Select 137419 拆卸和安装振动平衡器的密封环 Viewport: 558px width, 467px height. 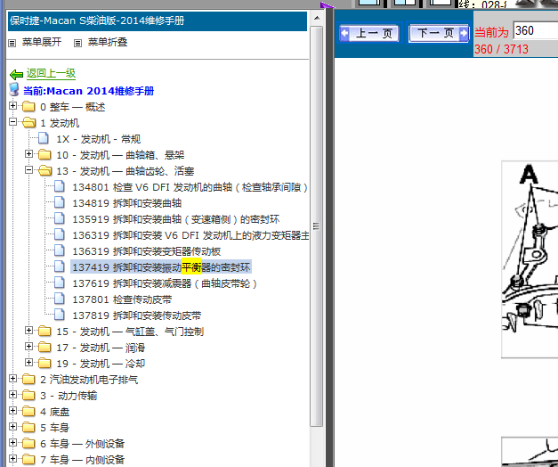coord(161,267)
